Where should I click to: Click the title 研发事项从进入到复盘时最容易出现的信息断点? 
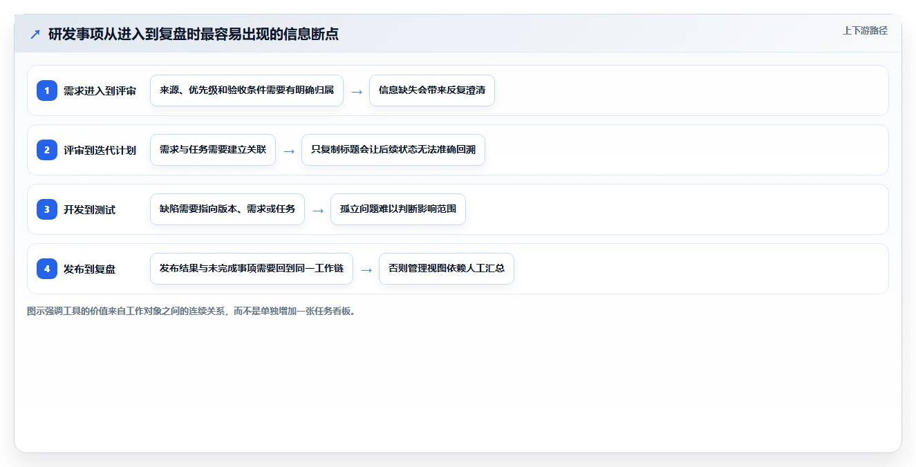pos(194,35)
